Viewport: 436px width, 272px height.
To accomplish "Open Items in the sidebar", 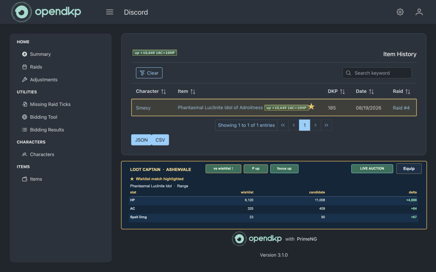I will coord(36,179).
